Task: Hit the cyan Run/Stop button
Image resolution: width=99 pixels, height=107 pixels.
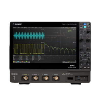Action: [85, 27]
